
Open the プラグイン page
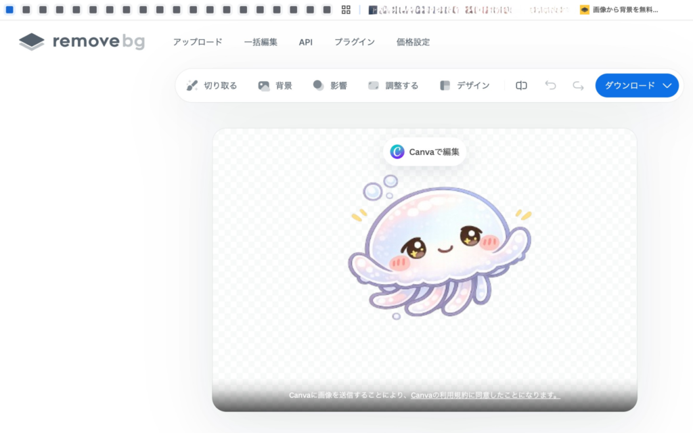(x=355, y=42)
